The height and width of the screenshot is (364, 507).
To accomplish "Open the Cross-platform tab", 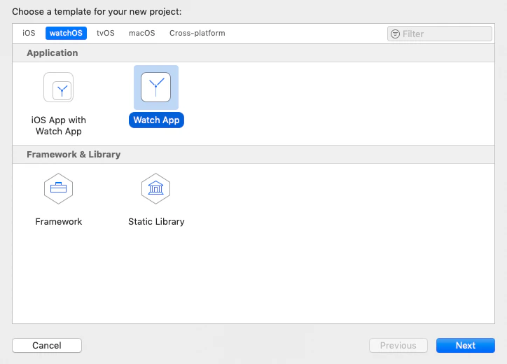I will coord(197,33).
